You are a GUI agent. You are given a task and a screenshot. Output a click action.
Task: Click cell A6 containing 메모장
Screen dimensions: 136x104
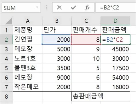tap(28, 77)
